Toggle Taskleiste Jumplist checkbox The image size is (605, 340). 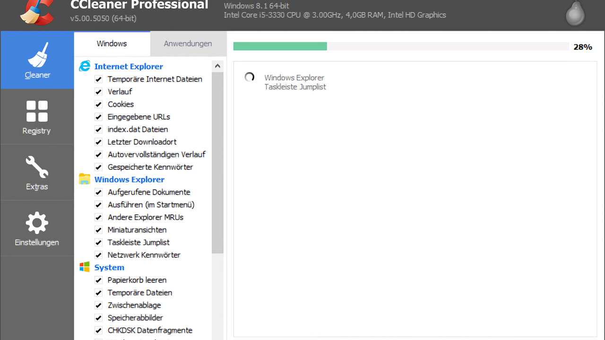click(x=98, y=242)
